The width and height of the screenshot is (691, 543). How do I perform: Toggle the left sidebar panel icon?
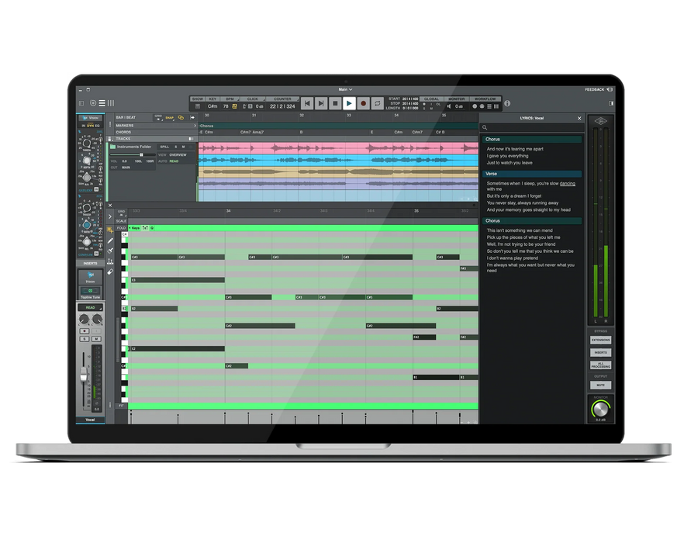81,103
